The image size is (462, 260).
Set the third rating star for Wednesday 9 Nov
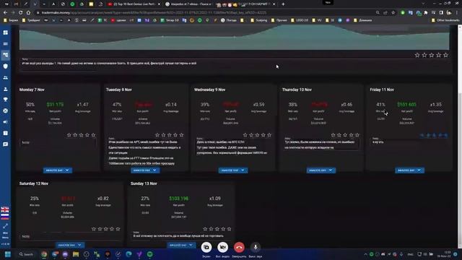(x=257, y=135)
